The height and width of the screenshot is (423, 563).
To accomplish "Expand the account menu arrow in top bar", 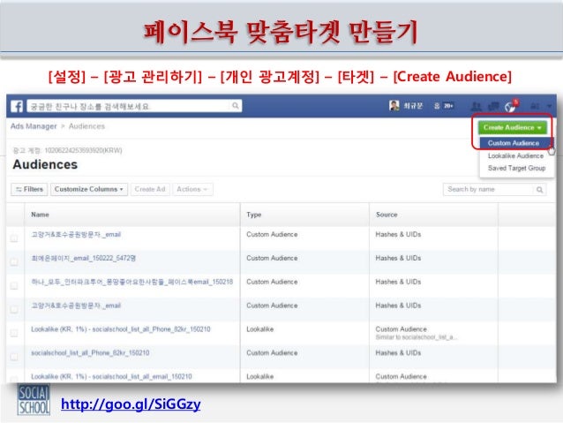I will point(549,106).
